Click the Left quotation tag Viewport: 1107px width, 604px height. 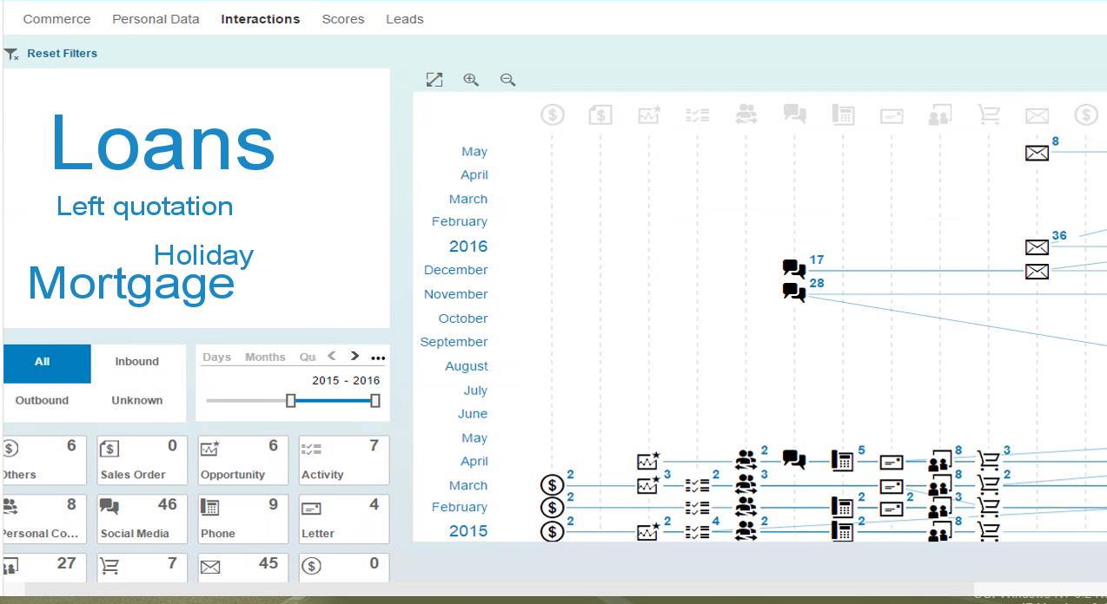coord(145,207)
